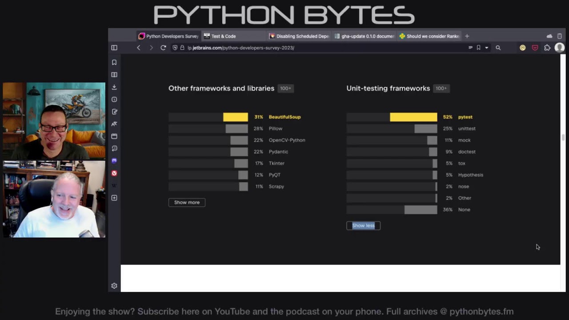Add a new web panel
The width and height of the screenshot is (569, 320).
tap(114, 198)
